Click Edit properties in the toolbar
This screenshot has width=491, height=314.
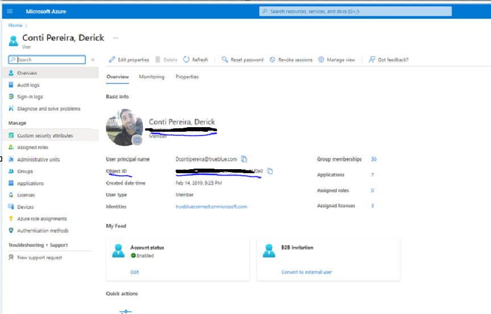(x=130, y=60)
